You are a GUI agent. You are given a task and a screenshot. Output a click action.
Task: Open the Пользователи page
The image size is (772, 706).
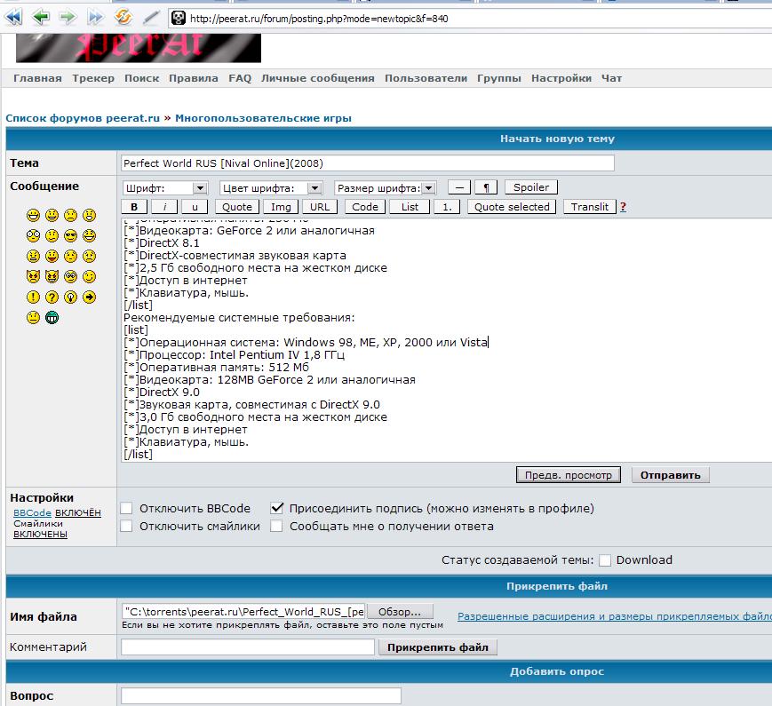[426, 78]
